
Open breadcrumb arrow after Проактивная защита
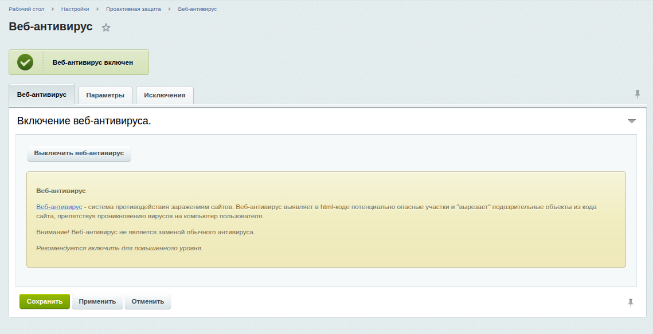pos(170,9)
